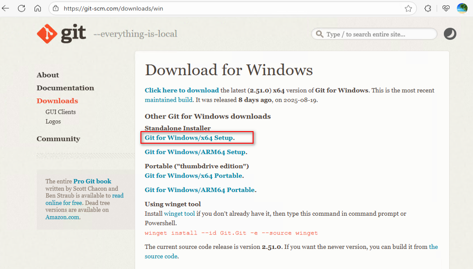Viewport: 473px width, 269px height.
Task: Go to browser home icon
Action: tap(38, 9)
